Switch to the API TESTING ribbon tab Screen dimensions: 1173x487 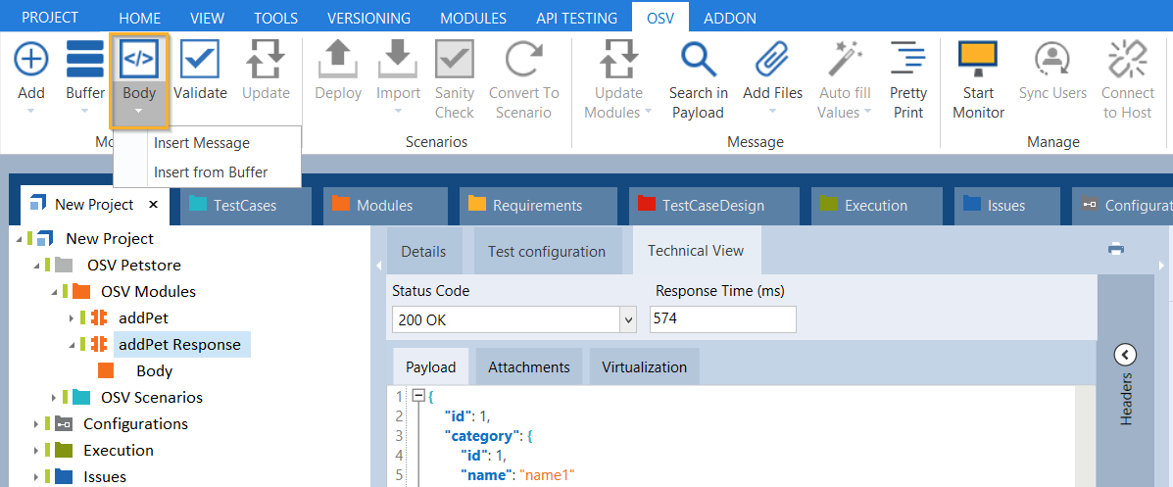click(576, 18)
